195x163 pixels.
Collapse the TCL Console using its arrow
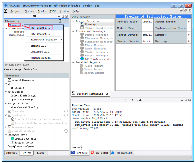tap(182, 100)
